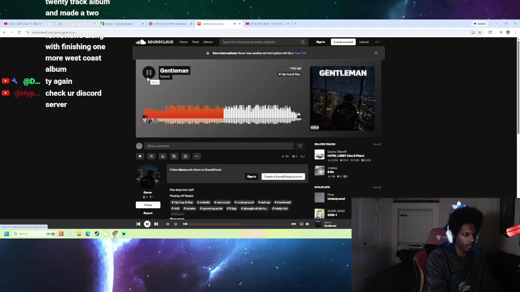
Task: Open the underground tag
Action: [244, 202]
